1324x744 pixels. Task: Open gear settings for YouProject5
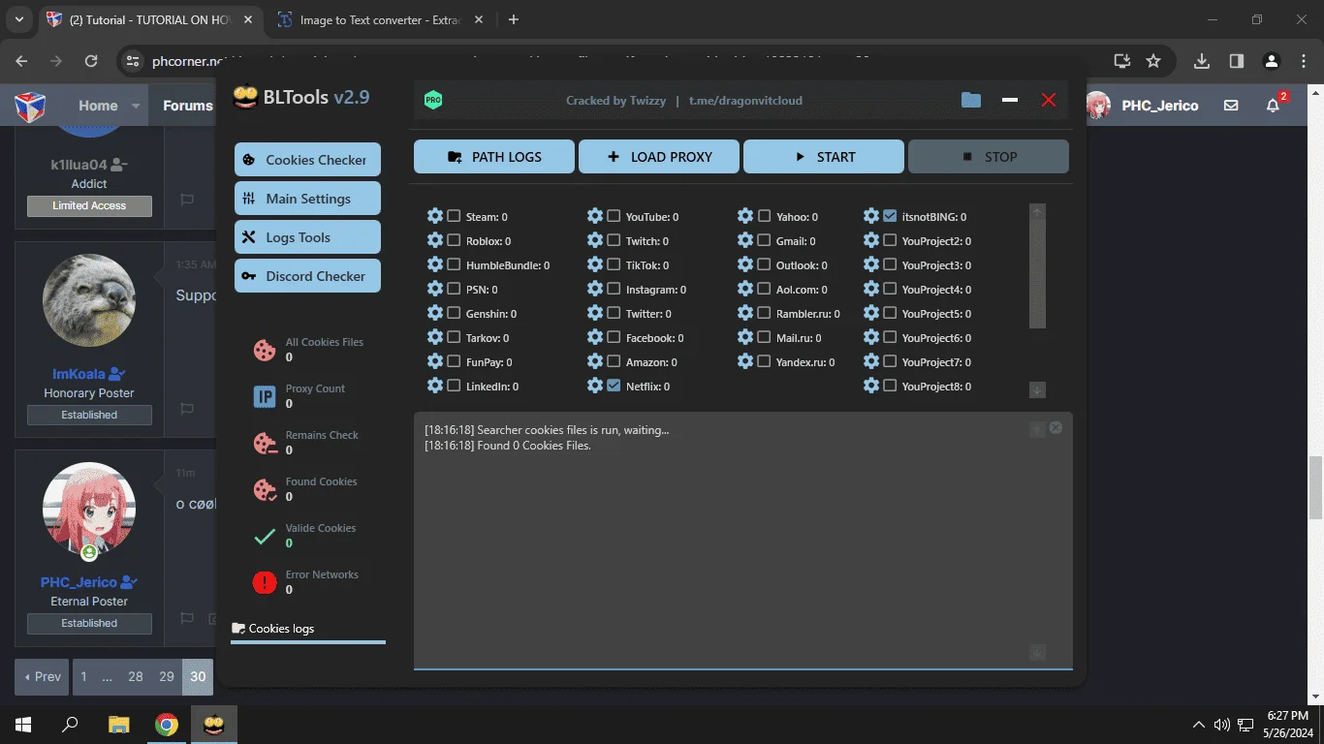[x=871, y=313]
